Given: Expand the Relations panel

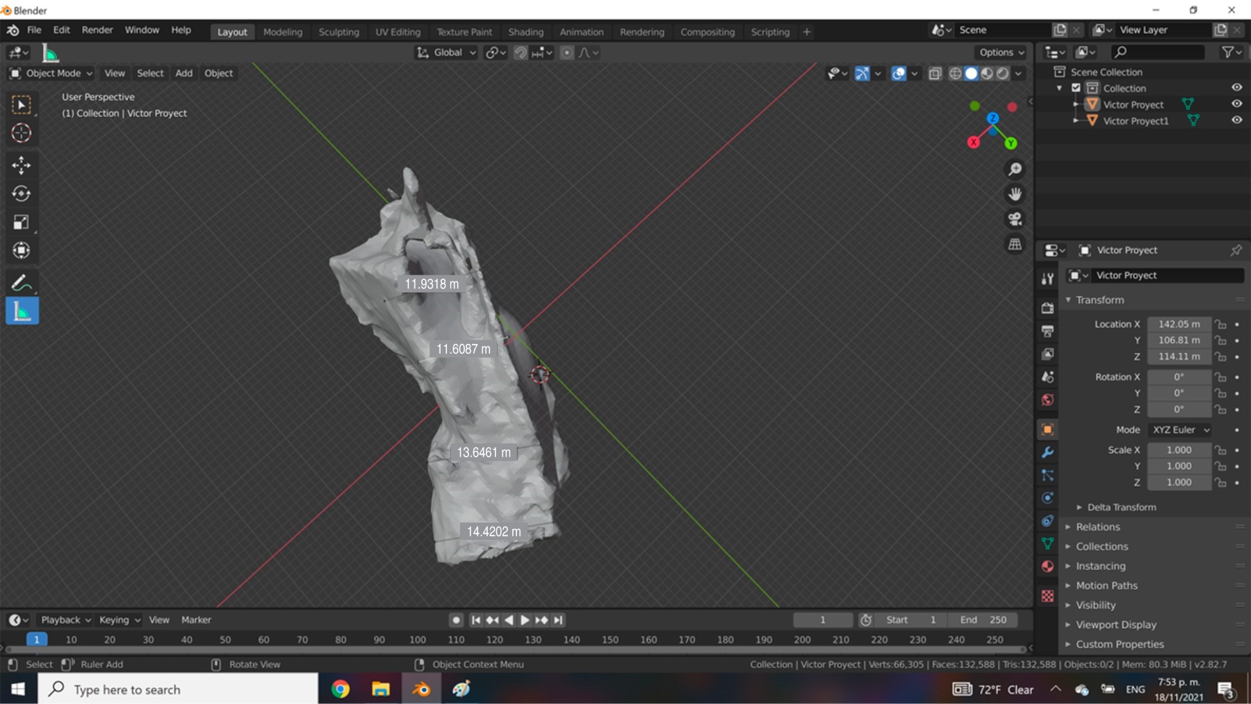Looking at the screenshot, I should point(1098,527).
